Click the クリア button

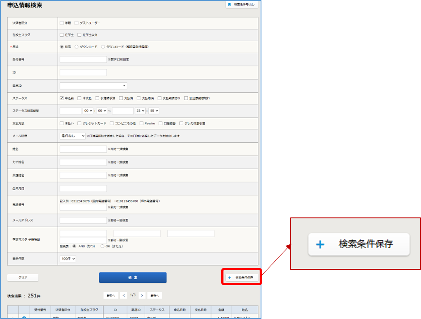click(x=23, y=277)
